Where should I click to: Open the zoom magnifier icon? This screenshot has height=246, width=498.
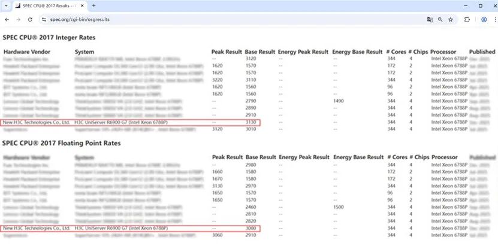tap(440, 20)
